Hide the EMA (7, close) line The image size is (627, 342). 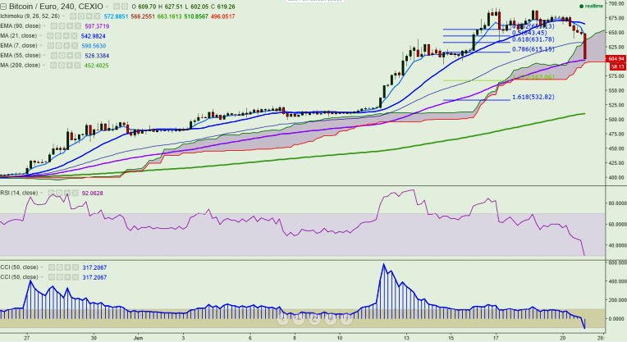(51, 46)
